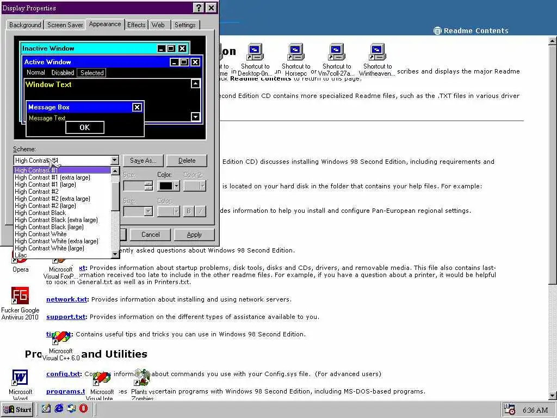The width and height of the screenshot is (557, 418).
Task: Launch Opera from quick launch bar
Action: [83, 408]
